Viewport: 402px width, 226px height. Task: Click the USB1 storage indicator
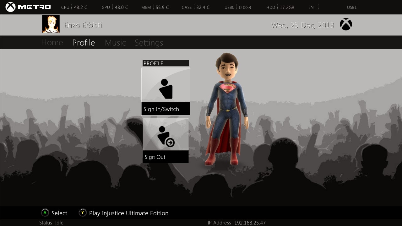tap(353, 7)
